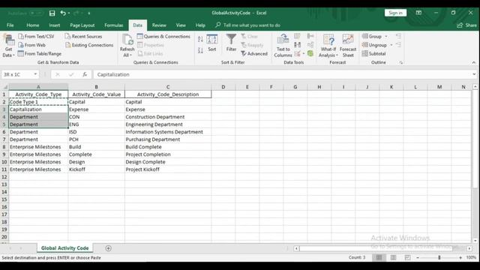Open Ribbon Display Options icon

pyautogui.click(x=418, y=13)
